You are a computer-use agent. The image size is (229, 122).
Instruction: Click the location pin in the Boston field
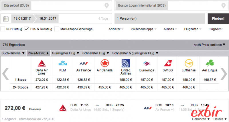click(223, 5)
